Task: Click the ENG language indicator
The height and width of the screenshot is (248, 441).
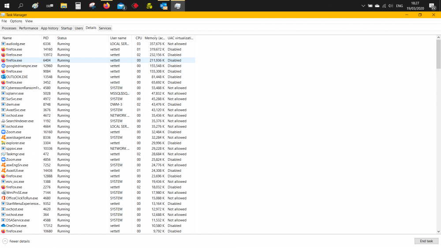Action: tap(400, 6)
